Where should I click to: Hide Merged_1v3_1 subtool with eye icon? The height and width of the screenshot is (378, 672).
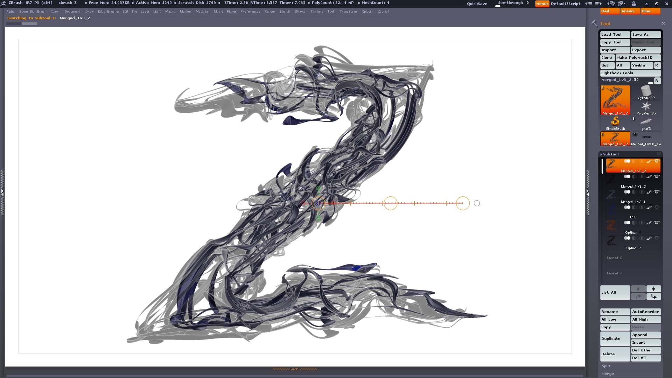657,192
